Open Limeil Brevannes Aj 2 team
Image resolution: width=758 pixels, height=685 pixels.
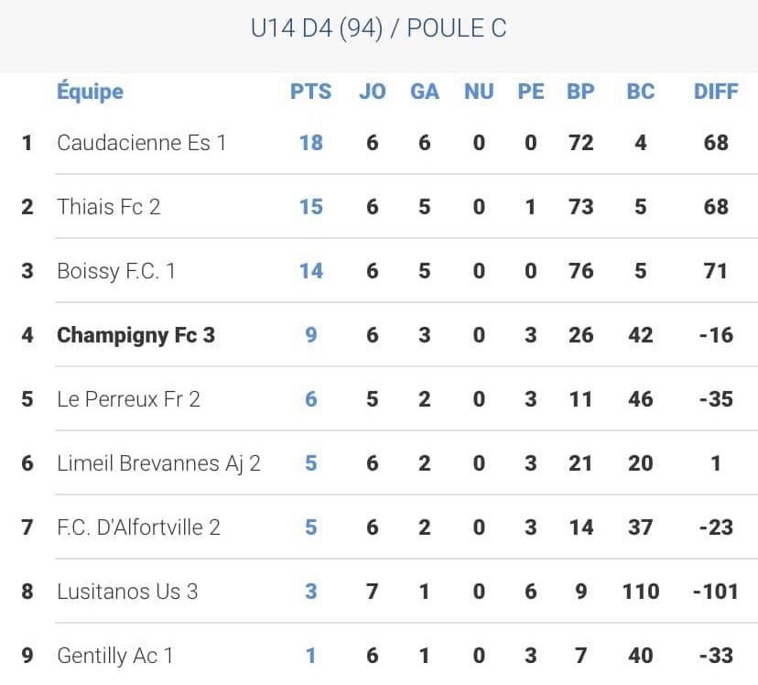[158, 463]
